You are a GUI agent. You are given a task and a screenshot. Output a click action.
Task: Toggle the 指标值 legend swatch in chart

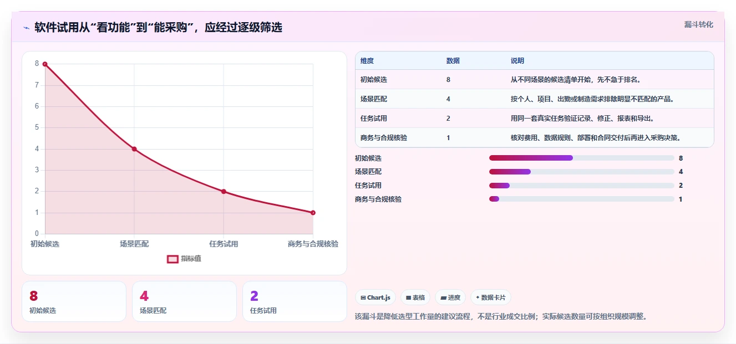point(173,259)
